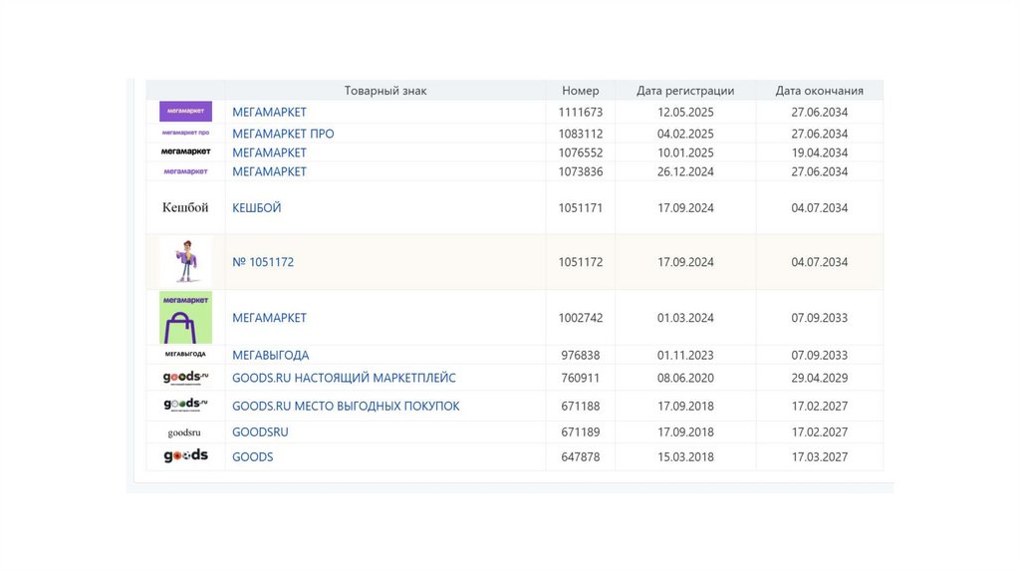Click the cartoon character trademark image
This screenshot has width=1020, height=572.
click(x=185, y=261)
